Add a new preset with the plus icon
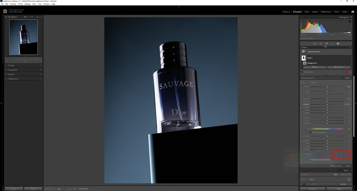The width and height of the screenshot is (357, 191). click(41, 65)
